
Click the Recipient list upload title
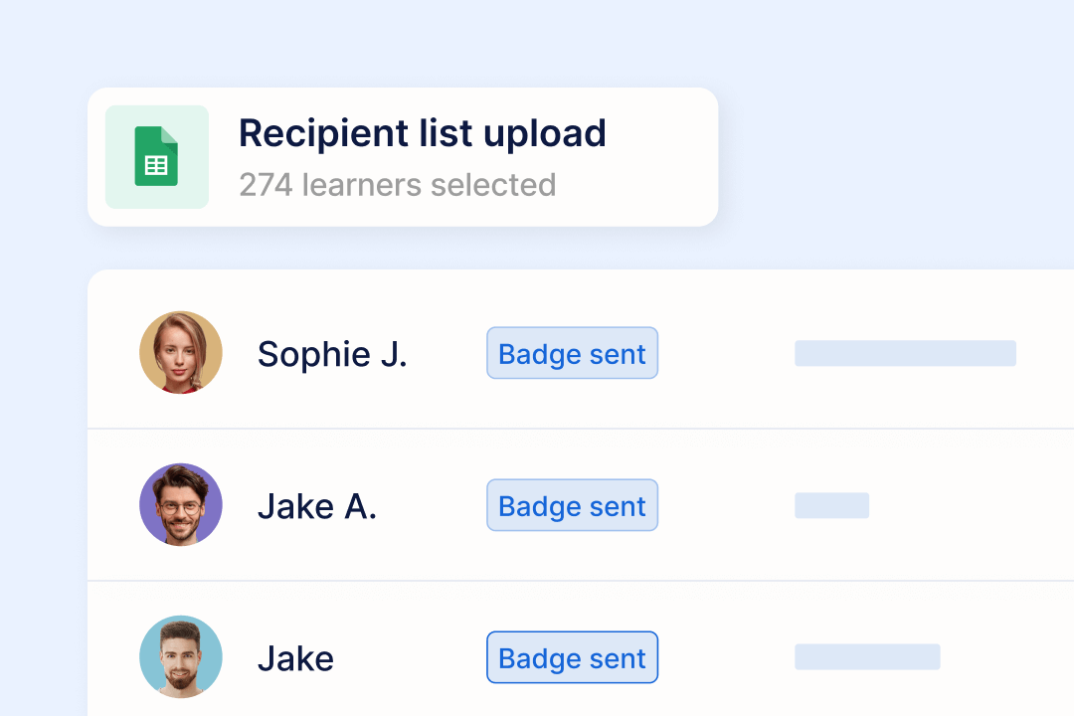coord(422,133)
